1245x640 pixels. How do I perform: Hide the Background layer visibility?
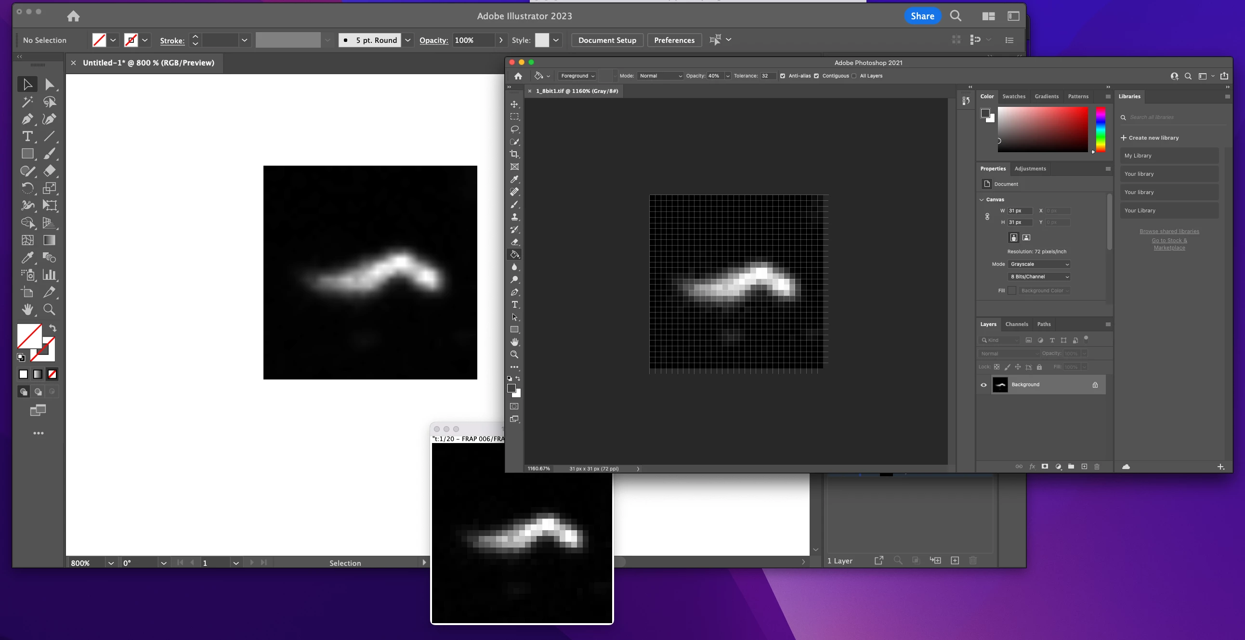[x=983, y=385]
